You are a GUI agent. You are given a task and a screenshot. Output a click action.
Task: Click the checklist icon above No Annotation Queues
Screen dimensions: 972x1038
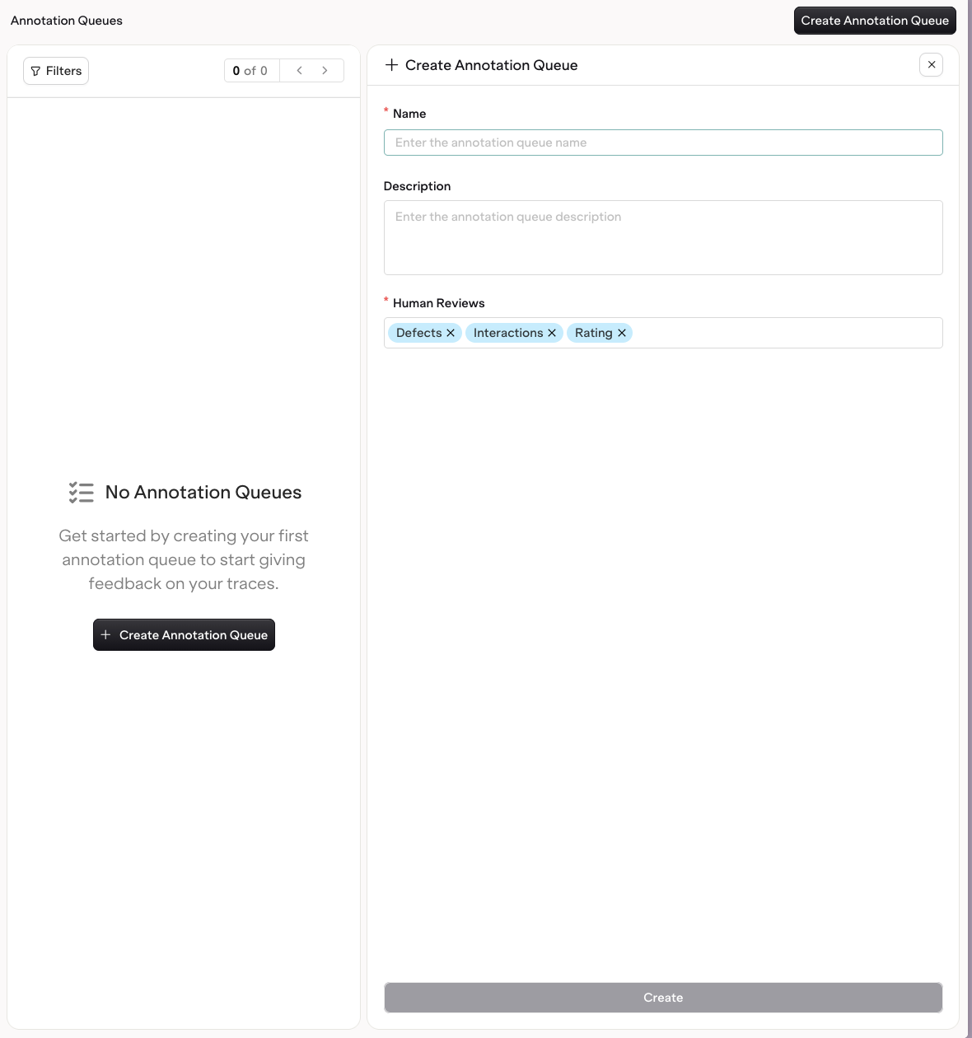coord(82,492)
